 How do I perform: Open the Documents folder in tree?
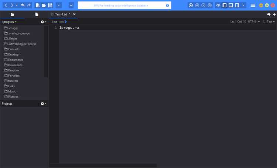click(x=16, y=60)
